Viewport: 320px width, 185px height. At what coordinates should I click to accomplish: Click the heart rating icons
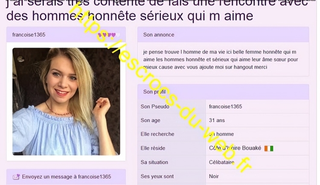[109, 35]
